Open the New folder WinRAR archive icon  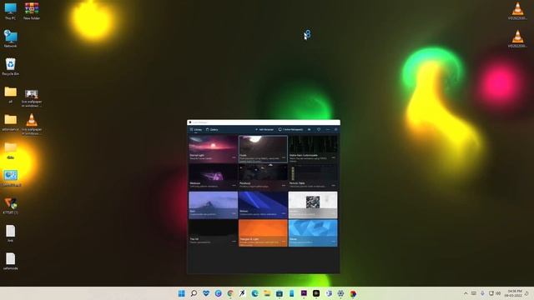tap(32, 11)
